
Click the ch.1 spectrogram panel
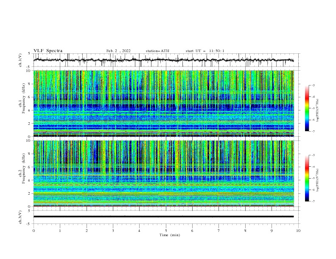(x=164, y=103)
